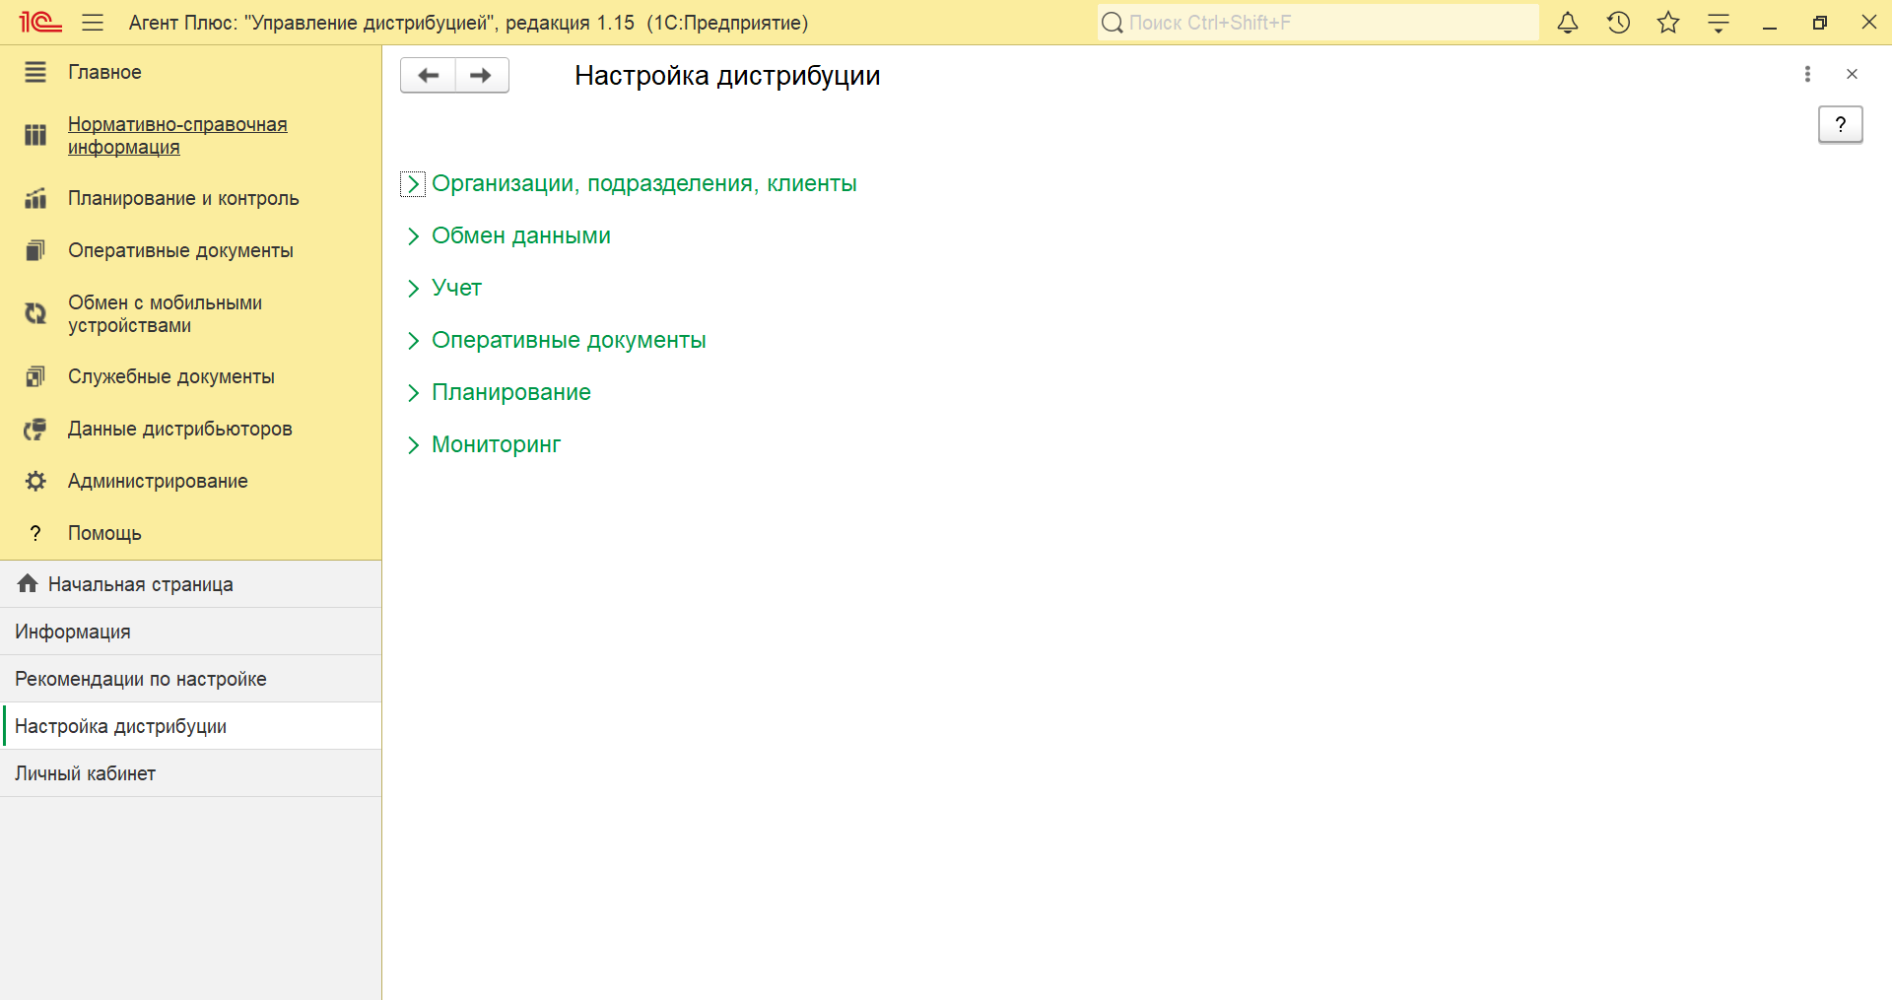Expand the Планирование section chevron

point(413,393)
